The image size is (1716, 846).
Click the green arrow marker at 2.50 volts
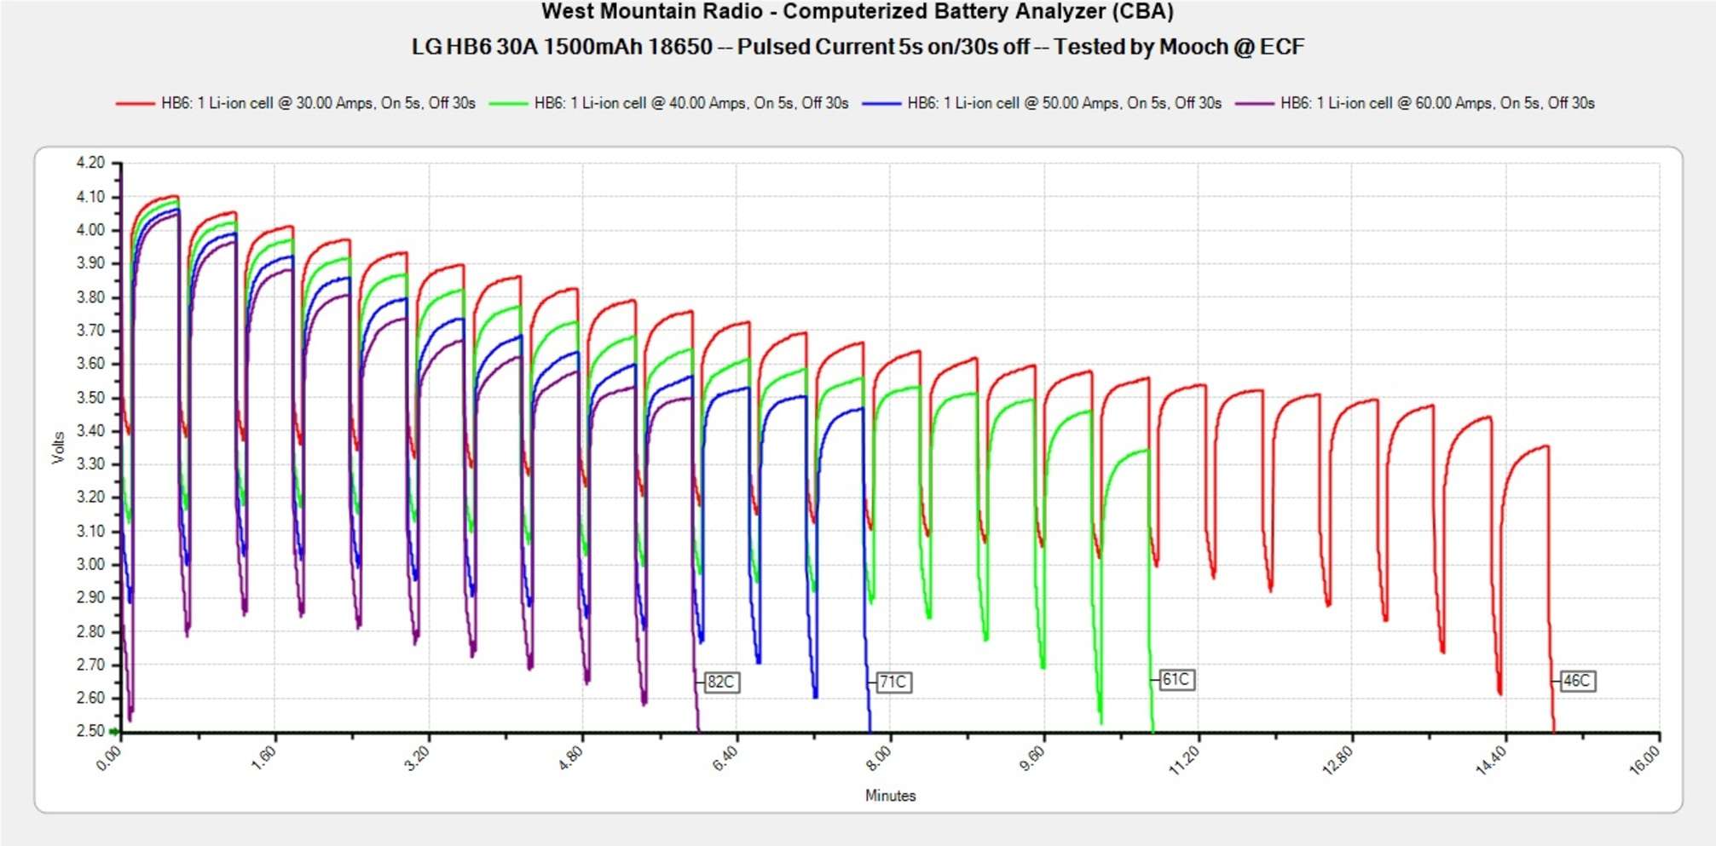tap(114, 732)
